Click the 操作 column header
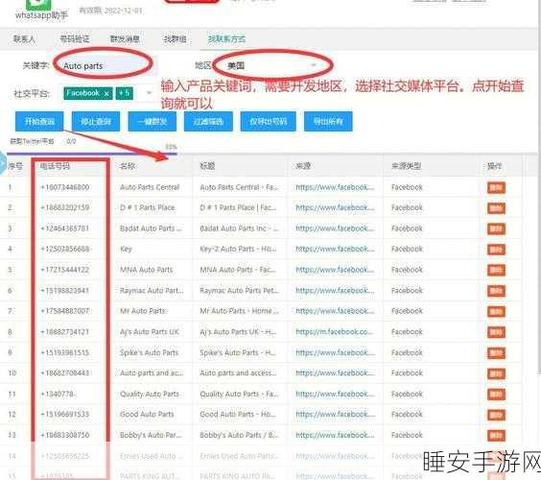 point(494,166)
